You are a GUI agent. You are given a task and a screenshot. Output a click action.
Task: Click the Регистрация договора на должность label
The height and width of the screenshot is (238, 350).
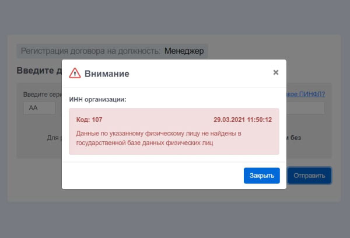(x=90, y=51)
